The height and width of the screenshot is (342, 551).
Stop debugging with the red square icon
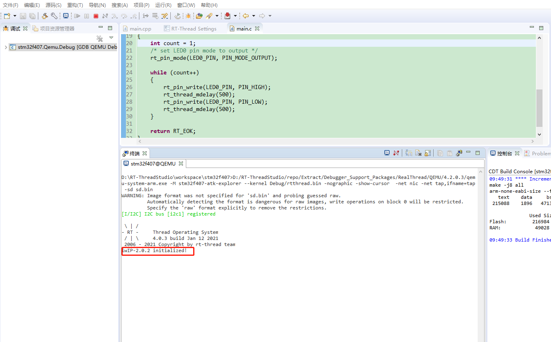pos(96,16)
